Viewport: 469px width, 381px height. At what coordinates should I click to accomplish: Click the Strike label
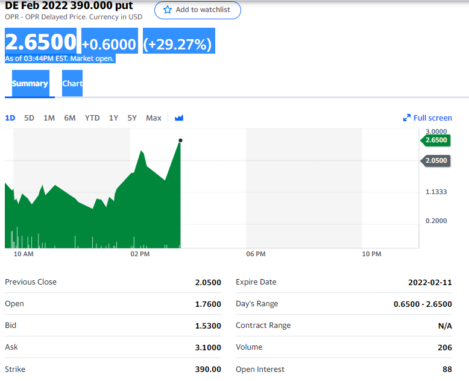pos(15,370)
